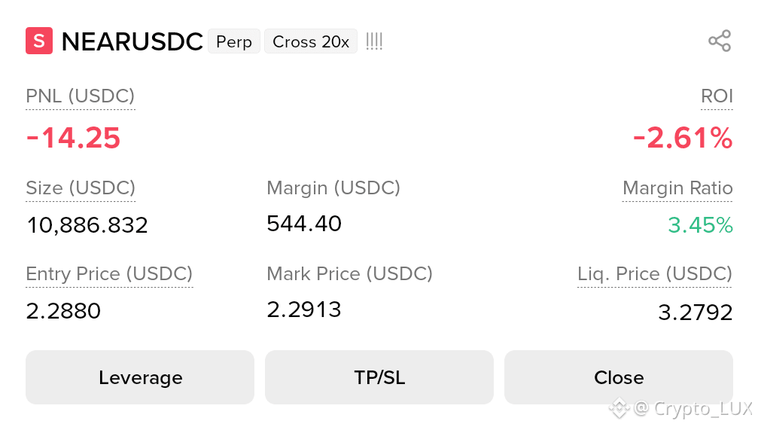Click the Binance watermark logo
The height and width of the screenshot is (427, 758).
[619, 408]
